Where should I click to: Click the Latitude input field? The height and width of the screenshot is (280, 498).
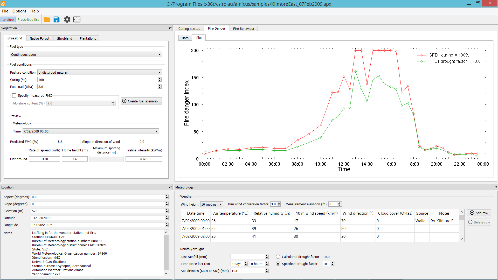click(98, 218)
